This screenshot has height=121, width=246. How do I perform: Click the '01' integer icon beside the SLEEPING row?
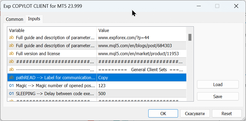[x=12, y=94]
